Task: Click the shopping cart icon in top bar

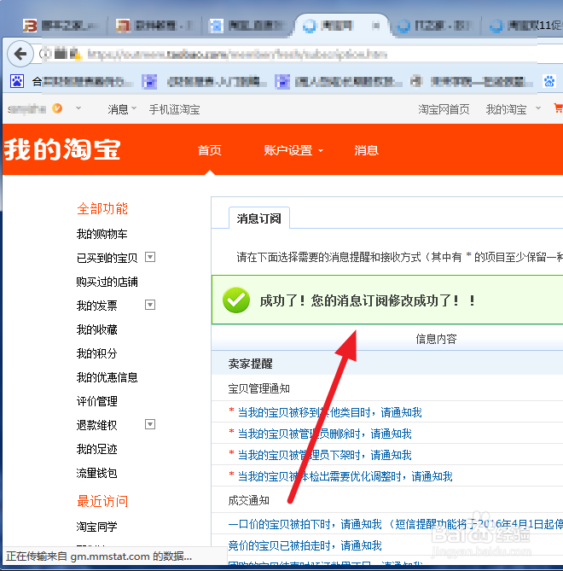Action: coord(558,108)
